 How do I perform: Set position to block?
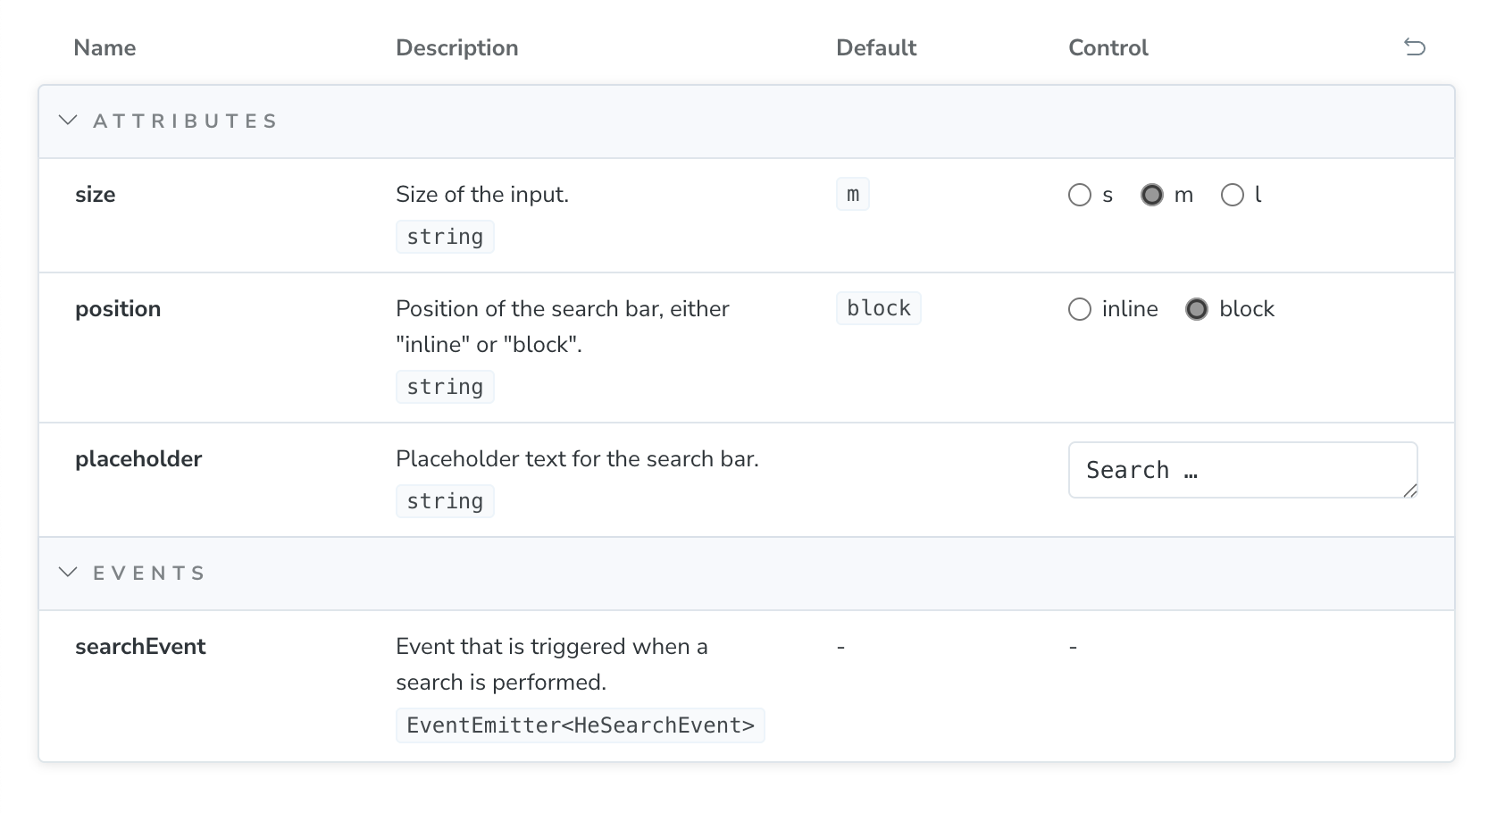1197,309
